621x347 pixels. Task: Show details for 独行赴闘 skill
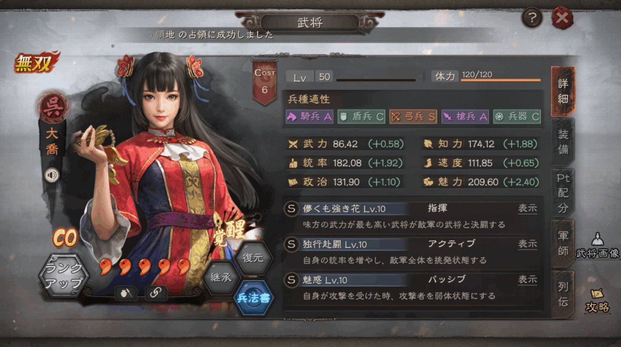(x=528, y=243)
